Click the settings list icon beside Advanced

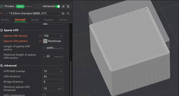point(63,6)
